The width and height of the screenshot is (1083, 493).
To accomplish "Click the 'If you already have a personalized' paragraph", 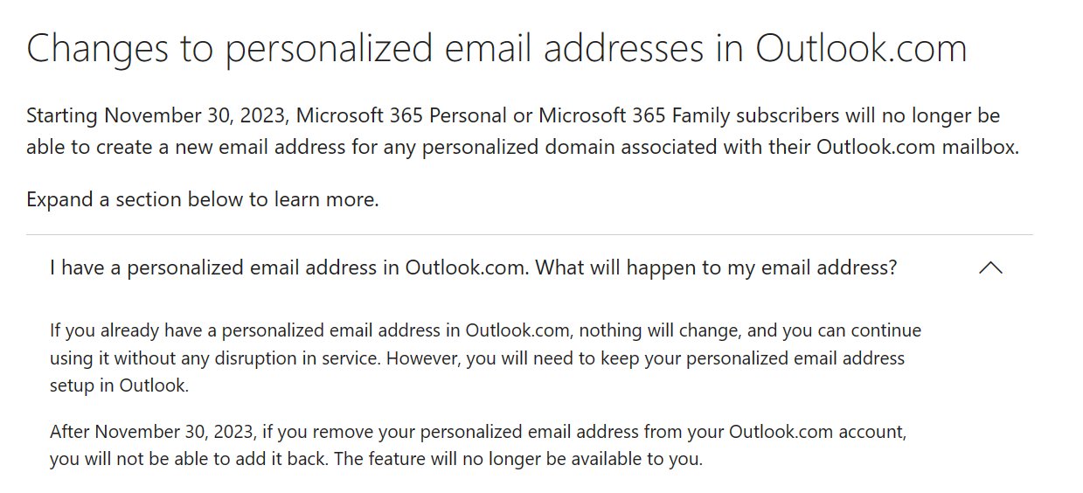I will coord(485,358).
